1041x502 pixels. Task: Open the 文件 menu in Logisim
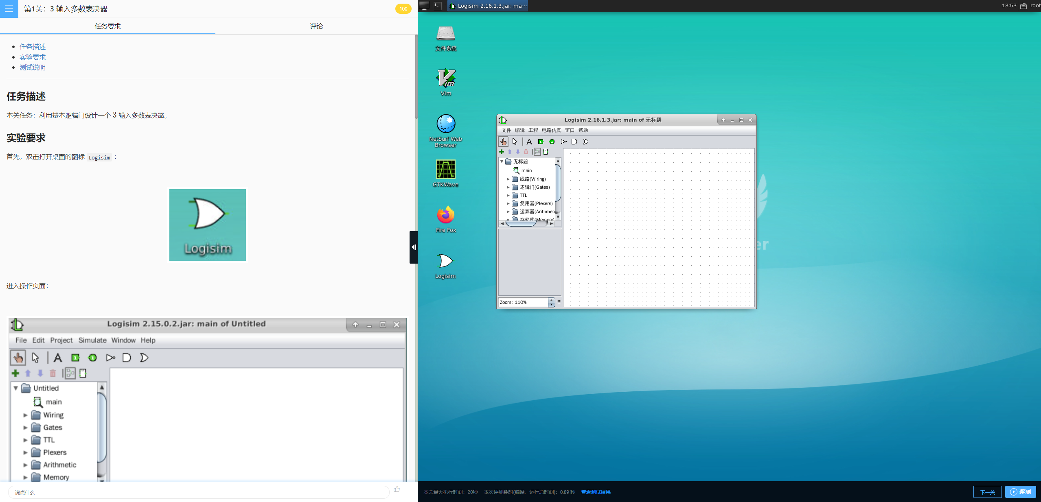tap(506, 130)
